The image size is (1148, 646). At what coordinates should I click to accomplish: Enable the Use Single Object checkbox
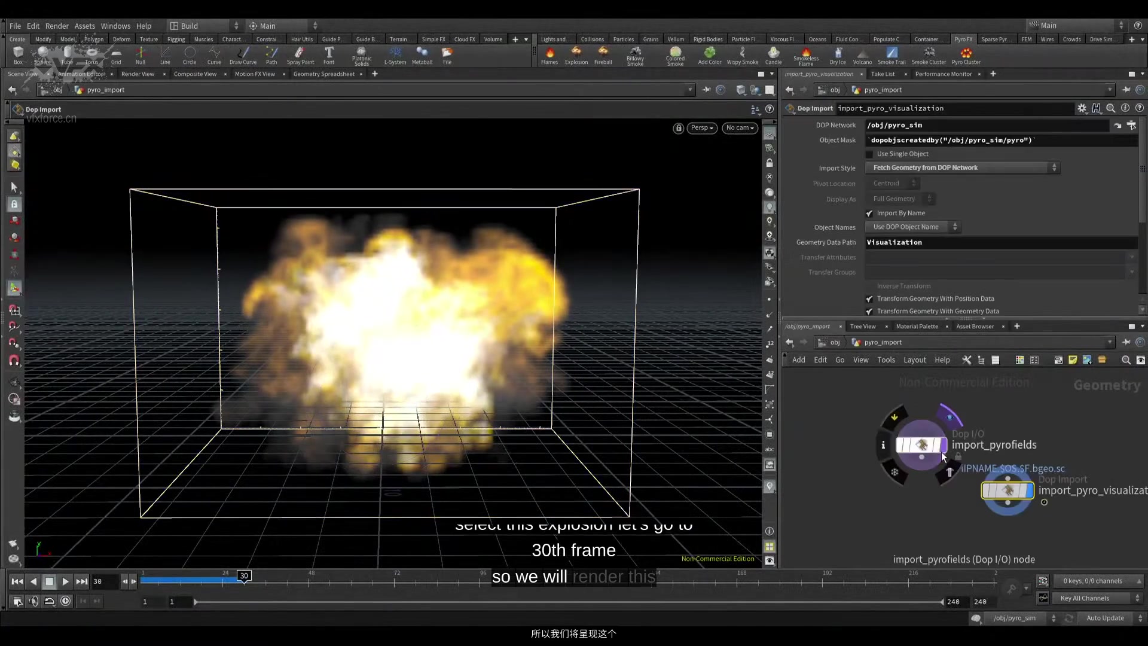coord(869,154)
